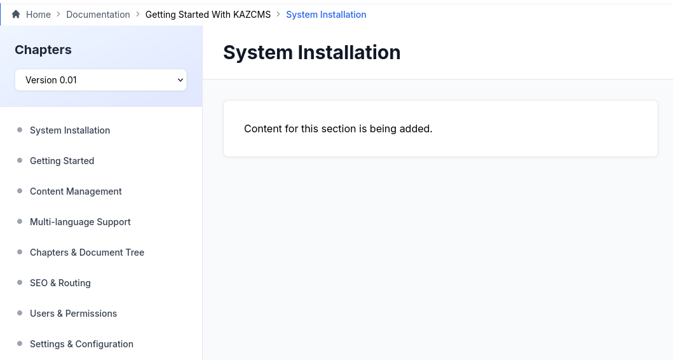Select the current System Installation breadcrumb

point(326,14)
